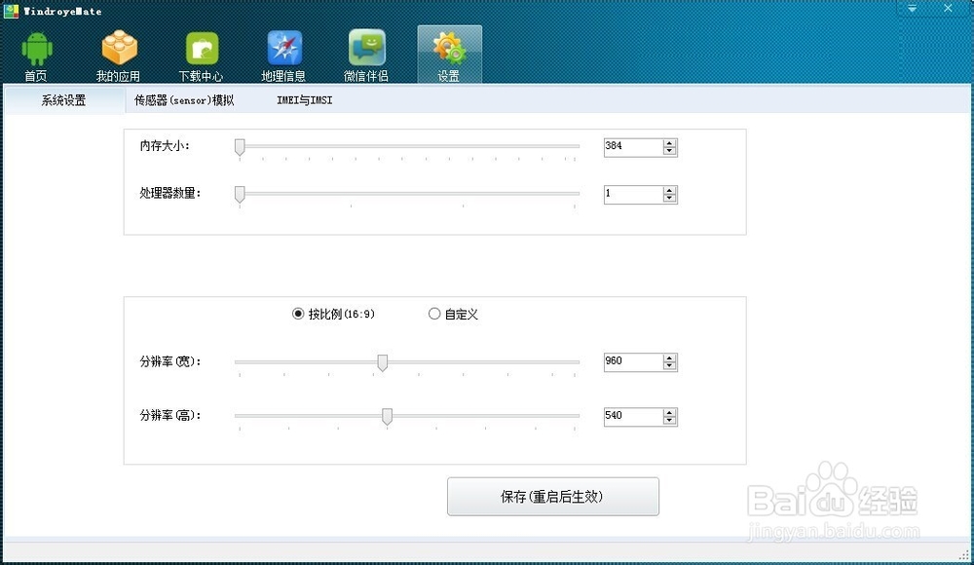974x565 pixels.
Task: Click the 分辨率(宽) slider handle
Action: [383, 362]
